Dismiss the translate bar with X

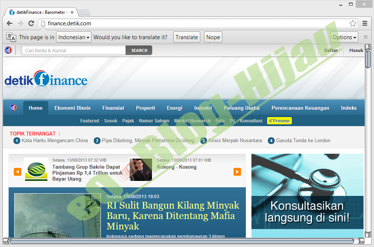point(365,37)
